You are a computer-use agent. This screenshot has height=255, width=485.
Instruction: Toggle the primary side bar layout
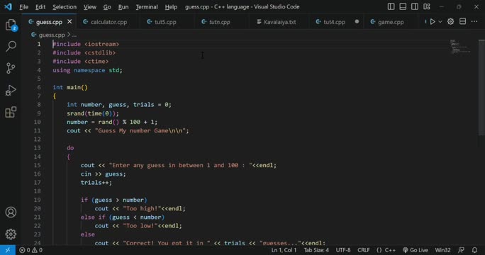(x=391, y=6)
